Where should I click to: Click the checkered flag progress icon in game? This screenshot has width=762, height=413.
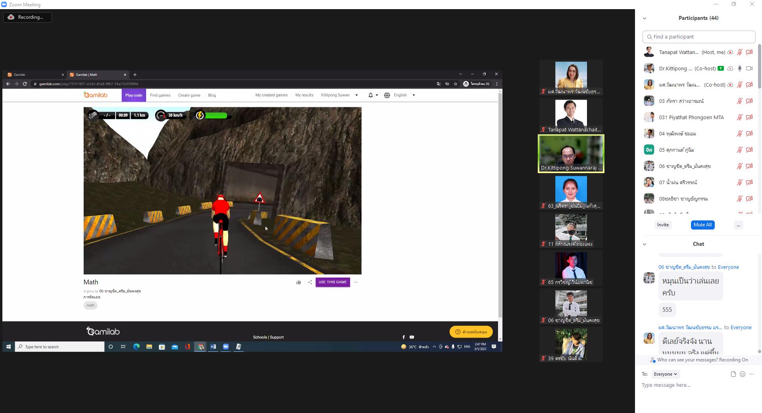(x=92, y=116)
